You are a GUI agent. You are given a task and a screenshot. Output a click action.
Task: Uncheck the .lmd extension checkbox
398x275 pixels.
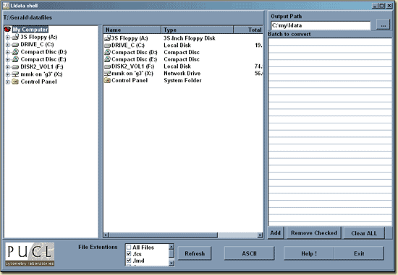click(129, 261)
